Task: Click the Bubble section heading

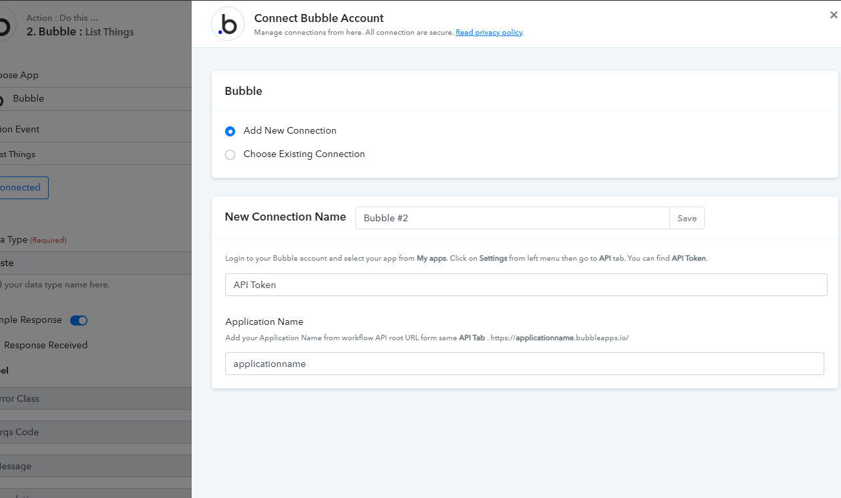Action: coord(243,91)
